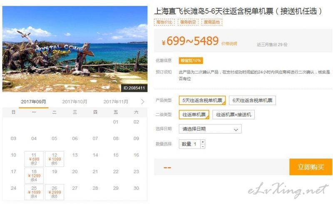Open the 请选择日期 dropdown
333x204 pixels.
210,129
